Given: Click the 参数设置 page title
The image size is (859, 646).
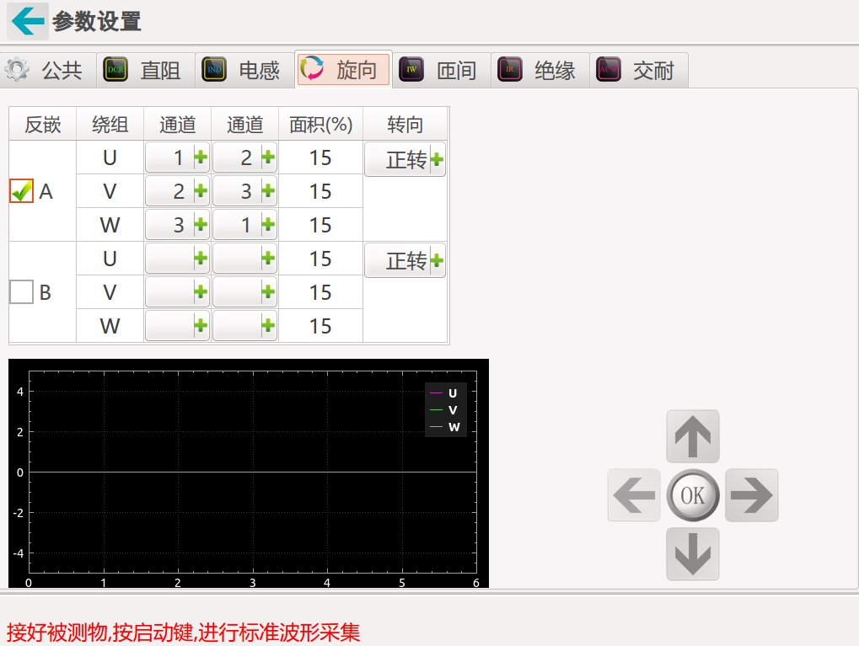Looking at the screenshot, I should pos(97,21).
